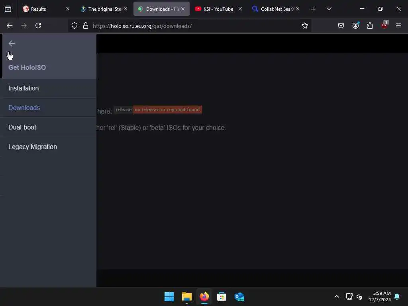
Task: Click the Get HoloISO heading
Action: [27, 67]
